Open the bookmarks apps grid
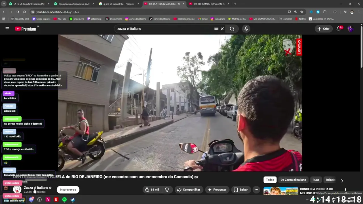363x204 pixels. tap(4, 19)
